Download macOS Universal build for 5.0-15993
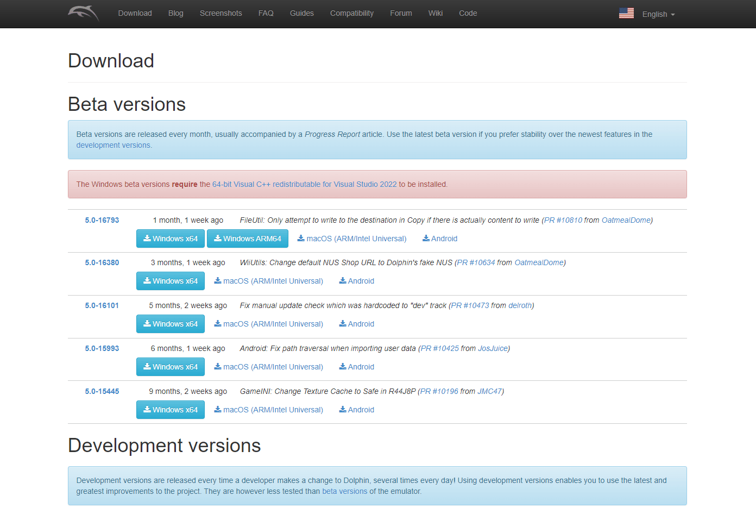This screenshot has width=756, height=514. [269, 367]
